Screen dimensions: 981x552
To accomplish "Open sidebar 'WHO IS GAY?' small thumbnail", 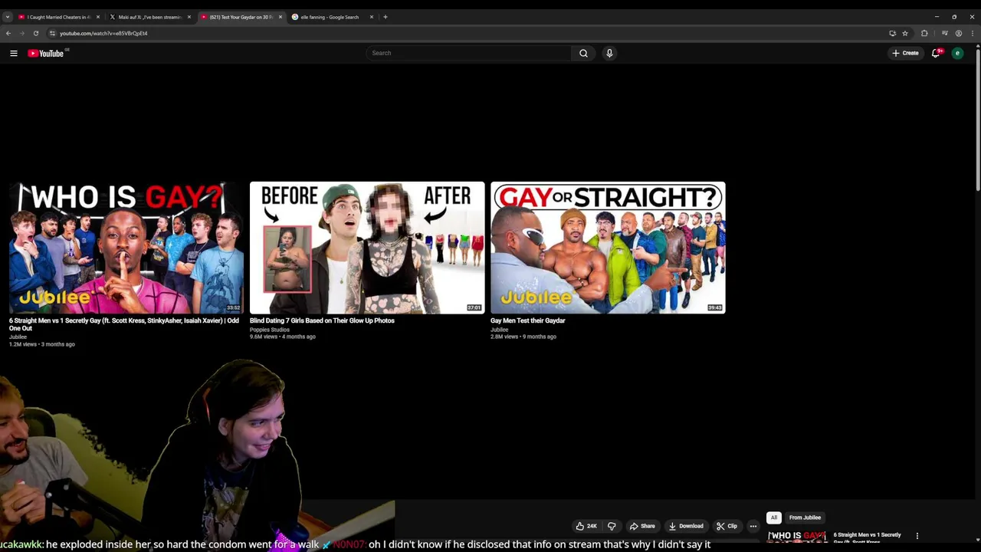I will (797, 537).
